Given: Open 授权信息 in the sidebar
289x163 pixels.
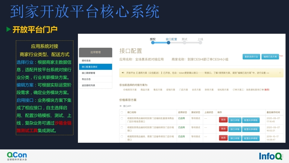Looking at the screenshot, I should 95,61.
